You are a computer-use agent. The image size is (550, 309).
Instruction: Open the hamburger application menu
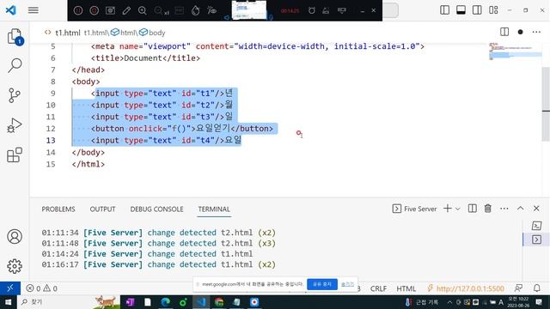tap(34, 10)
